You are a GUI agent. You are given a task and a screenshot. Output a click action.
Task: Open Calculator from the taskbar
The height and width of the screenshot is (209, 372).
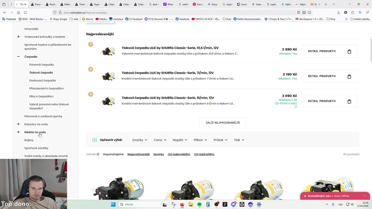click(208, 204)
